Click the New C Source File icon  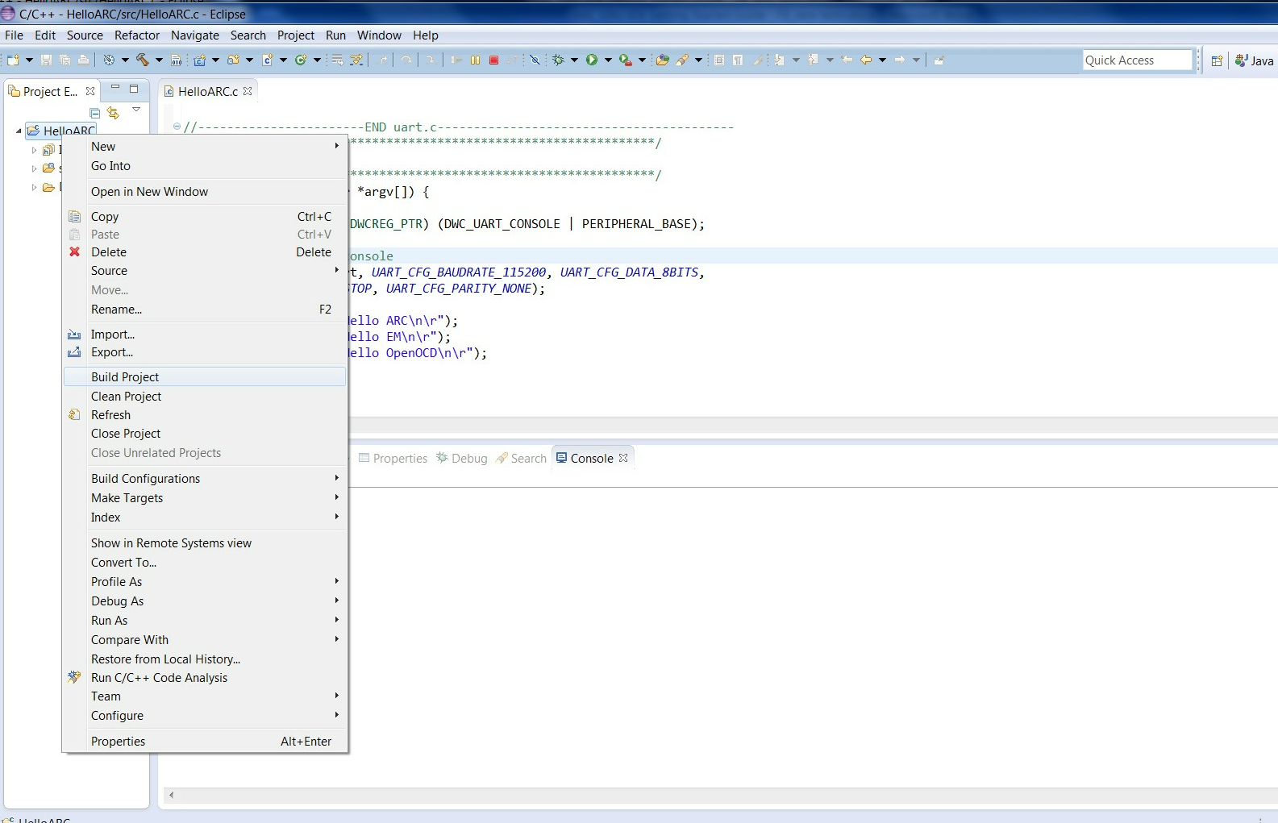(x=268, y=60)
